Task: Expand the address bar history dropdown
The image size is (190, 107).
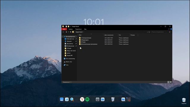Action: point(147,32)
